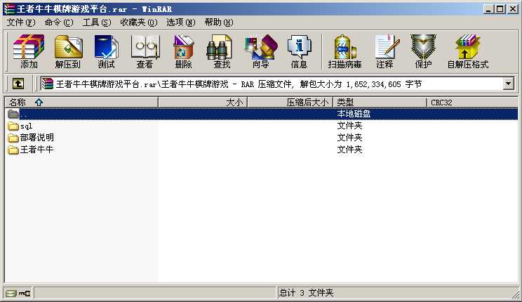Viewport: 522px width, 302px height.
Task: Run the 测试 (Test) archive tool
Action: (106, 51)
